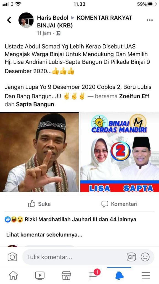The height and width of the screenshot is (284, 159).
Task: Open tagged Sapta Bangun profile
Action: [x=35, y=105]
